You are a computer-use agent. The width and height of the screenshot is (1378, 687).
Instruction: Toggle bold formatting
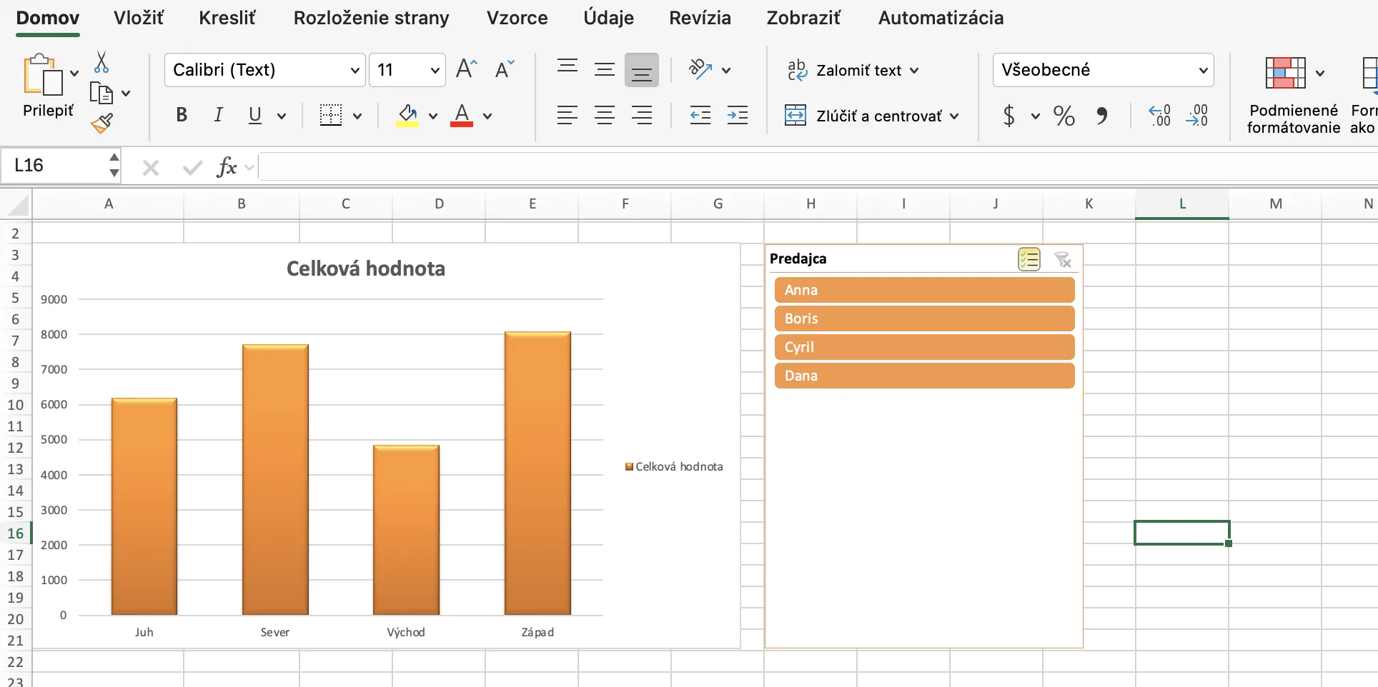pos(182,115)
